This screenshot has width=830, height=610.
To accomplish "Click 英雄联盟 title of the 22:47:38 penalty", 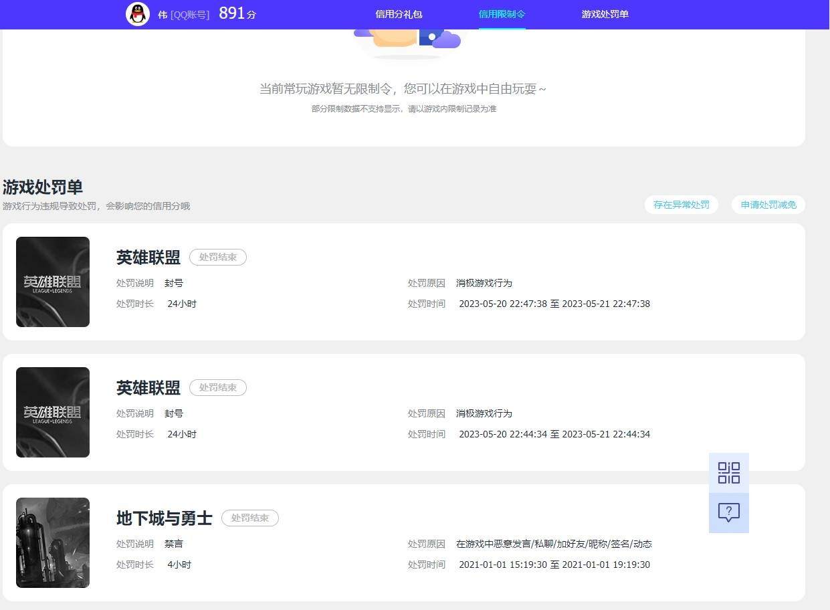I will pos(148,257).
